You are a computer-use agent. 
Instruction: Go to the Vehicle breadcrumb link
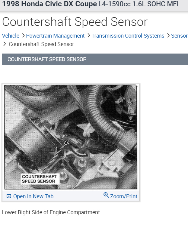(x=11, y=35)
